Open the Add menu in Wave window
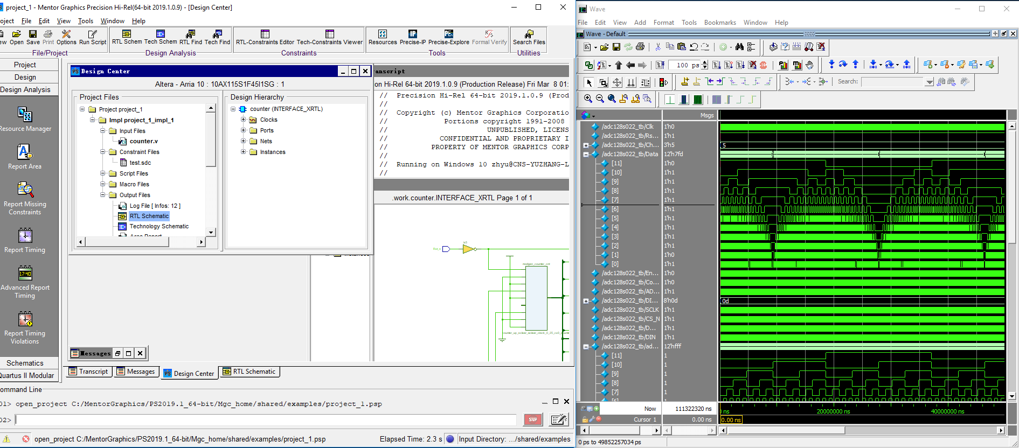Screen dimensions: 1019x448 pos(640,23)
